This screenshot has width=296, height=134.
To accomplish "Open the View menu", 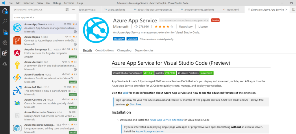I will [40, 3].
